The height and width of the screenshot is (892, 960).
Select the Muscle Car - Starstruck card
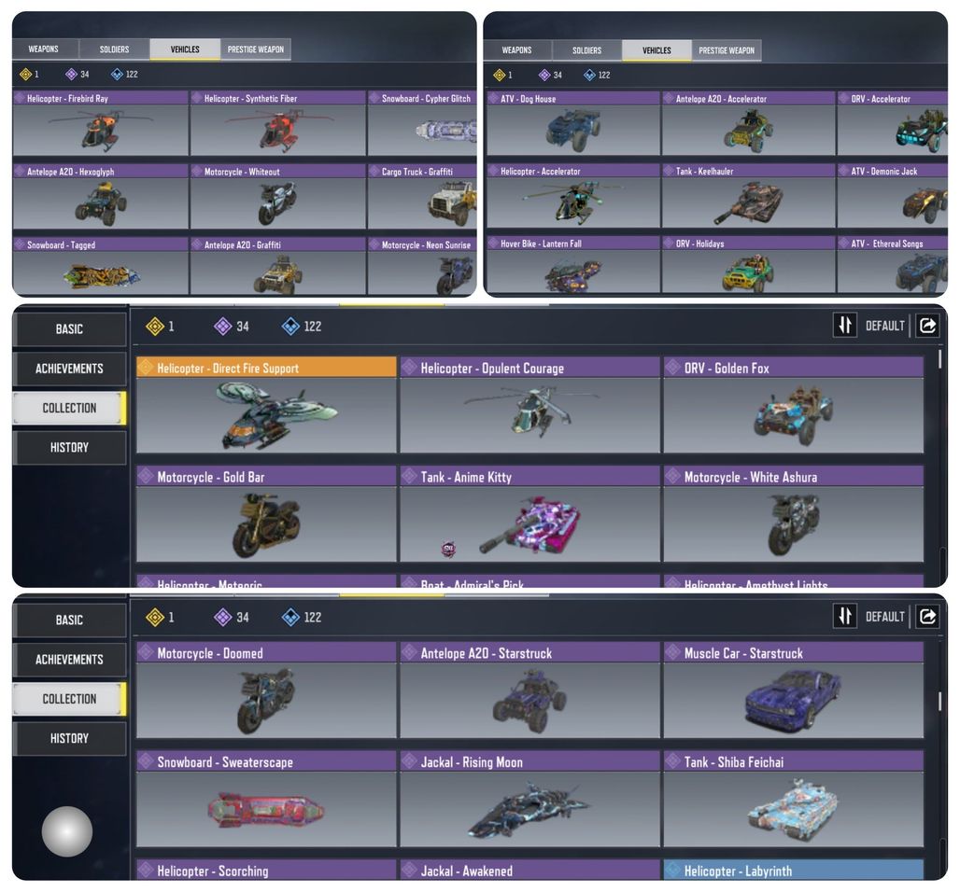point(794,690)
